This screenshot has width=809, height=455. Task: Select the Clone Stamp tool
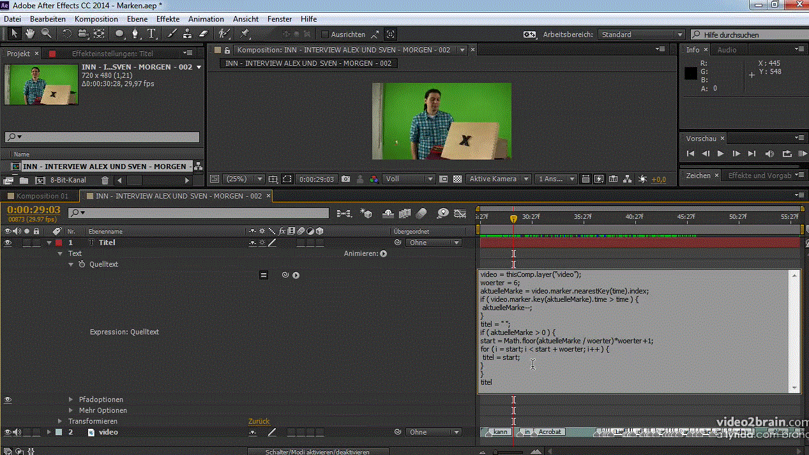(188, 34)
